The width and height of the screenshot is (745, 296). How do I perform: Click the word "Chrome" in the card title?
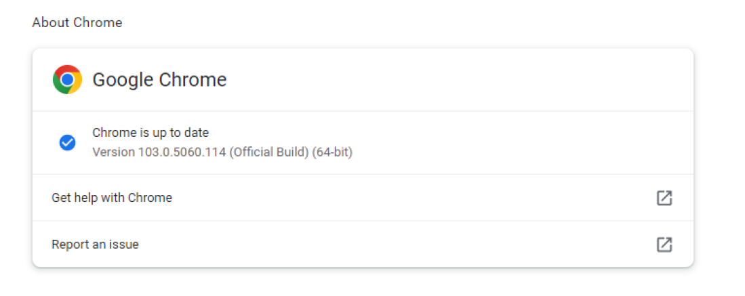193,80
